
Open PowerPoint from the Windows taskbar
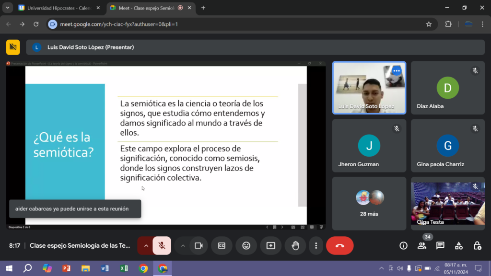(x=66, y=268)
